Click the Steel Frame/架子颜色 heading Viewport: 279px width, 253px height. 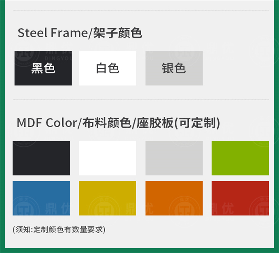pos(80,33)
